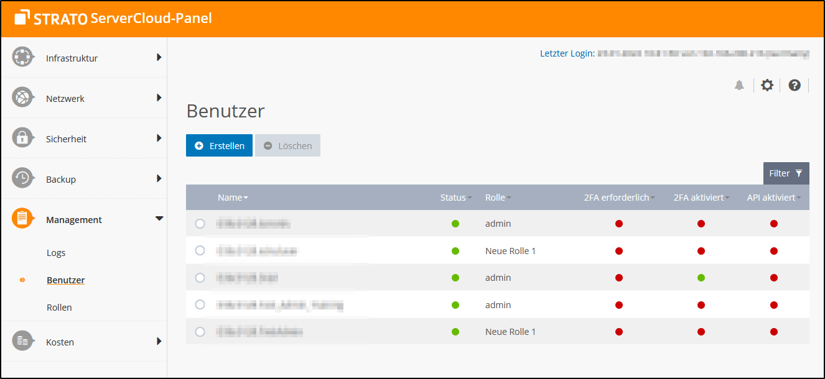The width and height of the screenshot is (825, 379).
Task: Collapse the Management section arrow
Action: point(159,219)
